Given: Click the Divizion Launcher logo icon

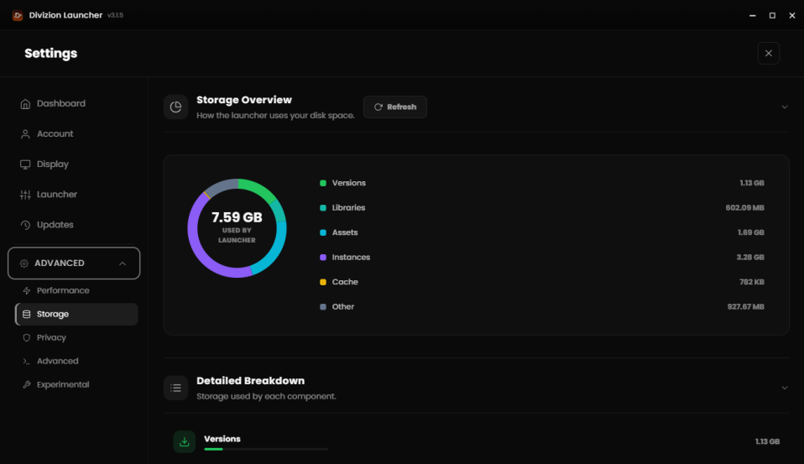Looking at the screenshot, I should pos(18,15).
